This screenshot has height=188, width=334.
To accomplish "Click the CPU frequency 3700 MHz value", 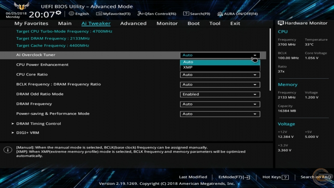I will click(x=287, y=45).
